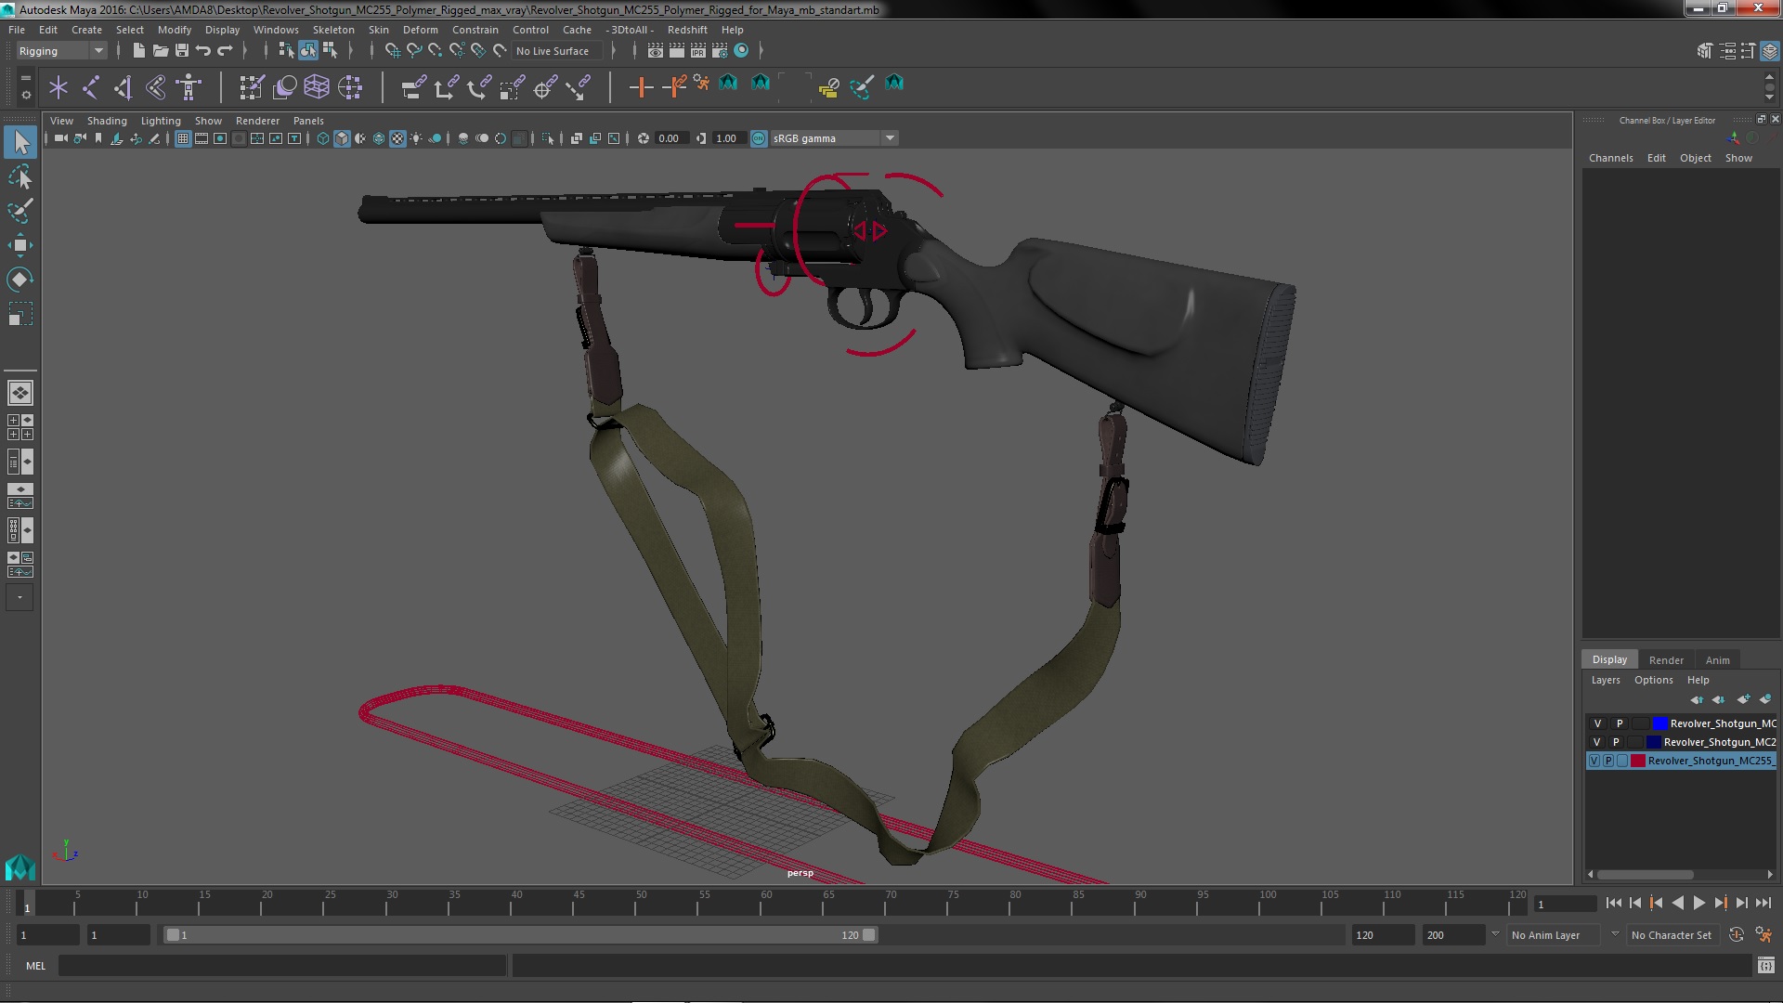Open the viewport Shading menu
This screenshot has height=1003, width=1783.
click(107, 121)
